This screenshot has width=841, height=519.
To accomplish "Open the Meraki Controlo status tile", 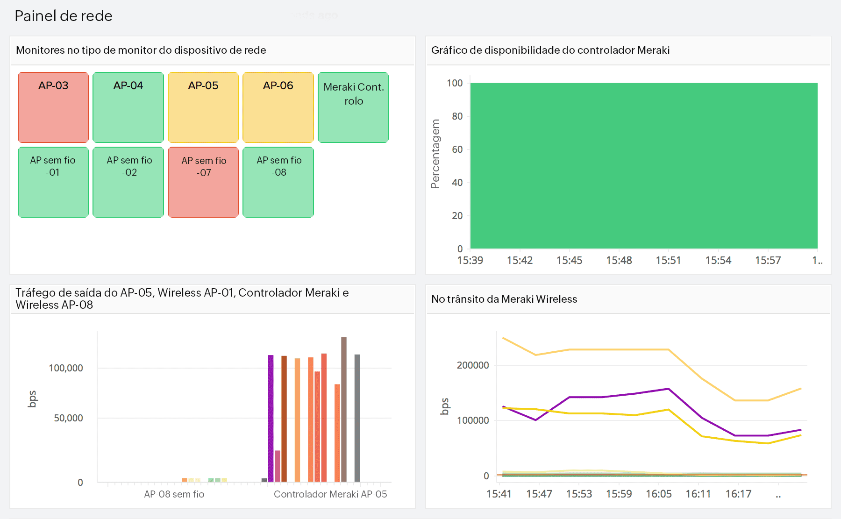I will [353, 107].
